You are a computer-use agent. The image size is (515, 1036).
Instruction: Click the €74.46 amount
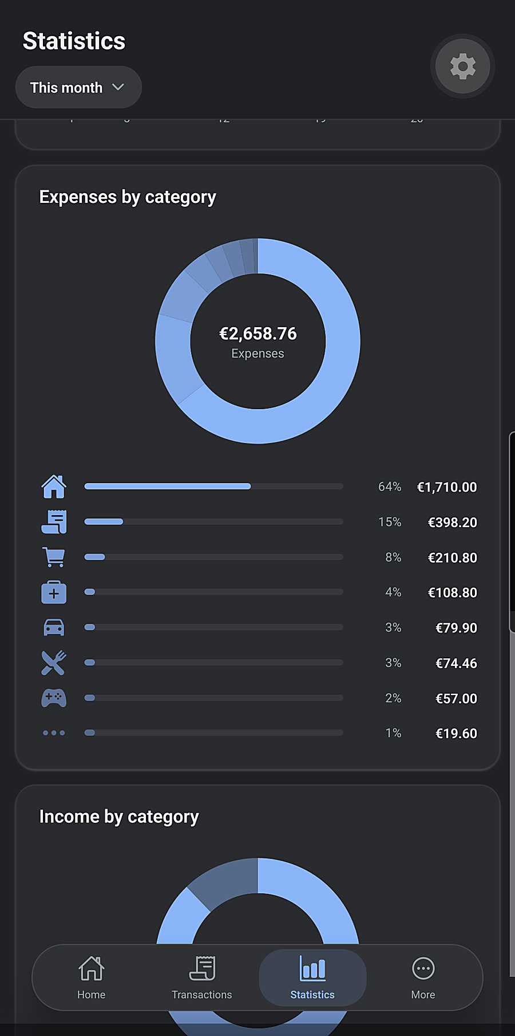456,664
